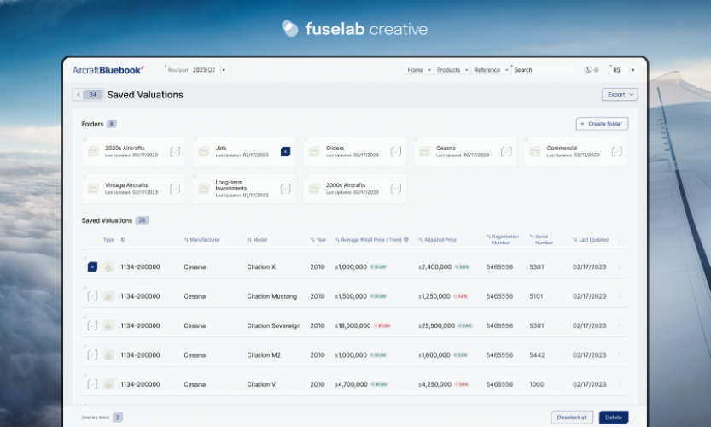Open the 2020s Aircrafts folder icon

pos(93,152)
